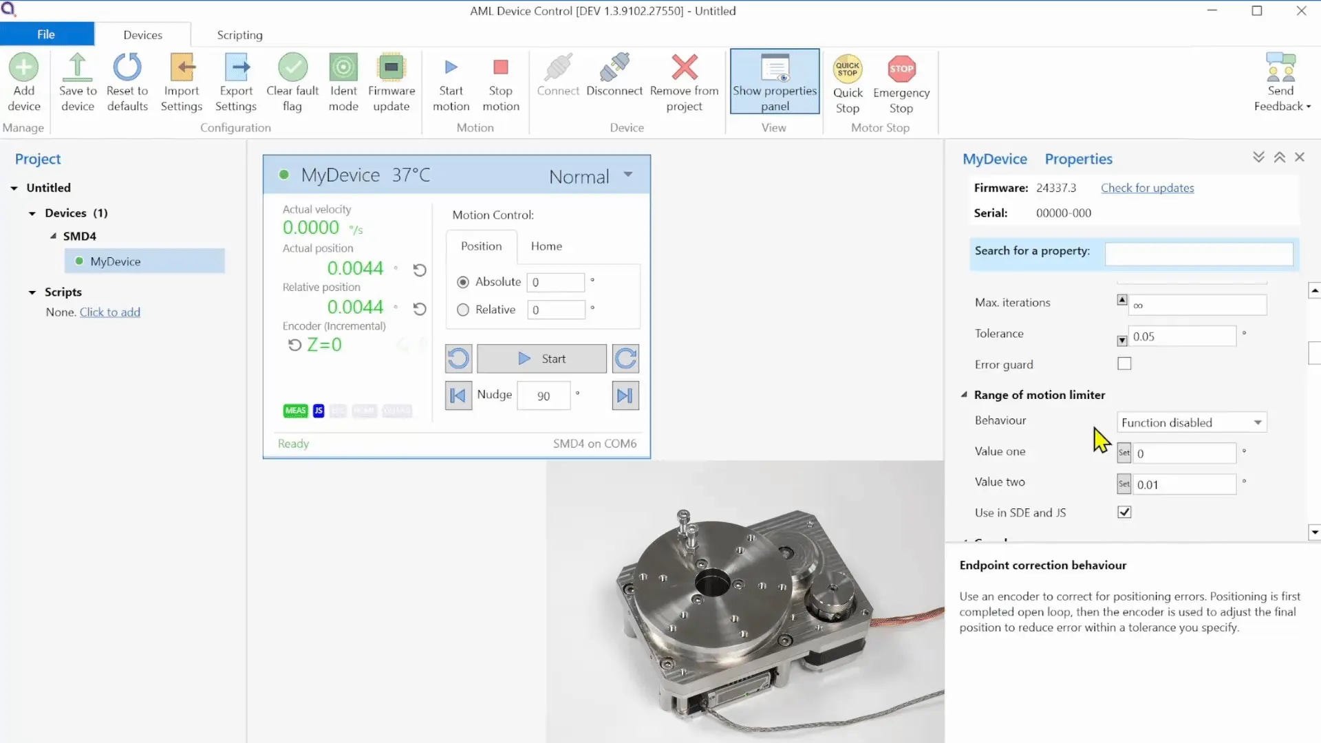Reset actual position with circular arrow
The image size is (1321, 743).
420,270
